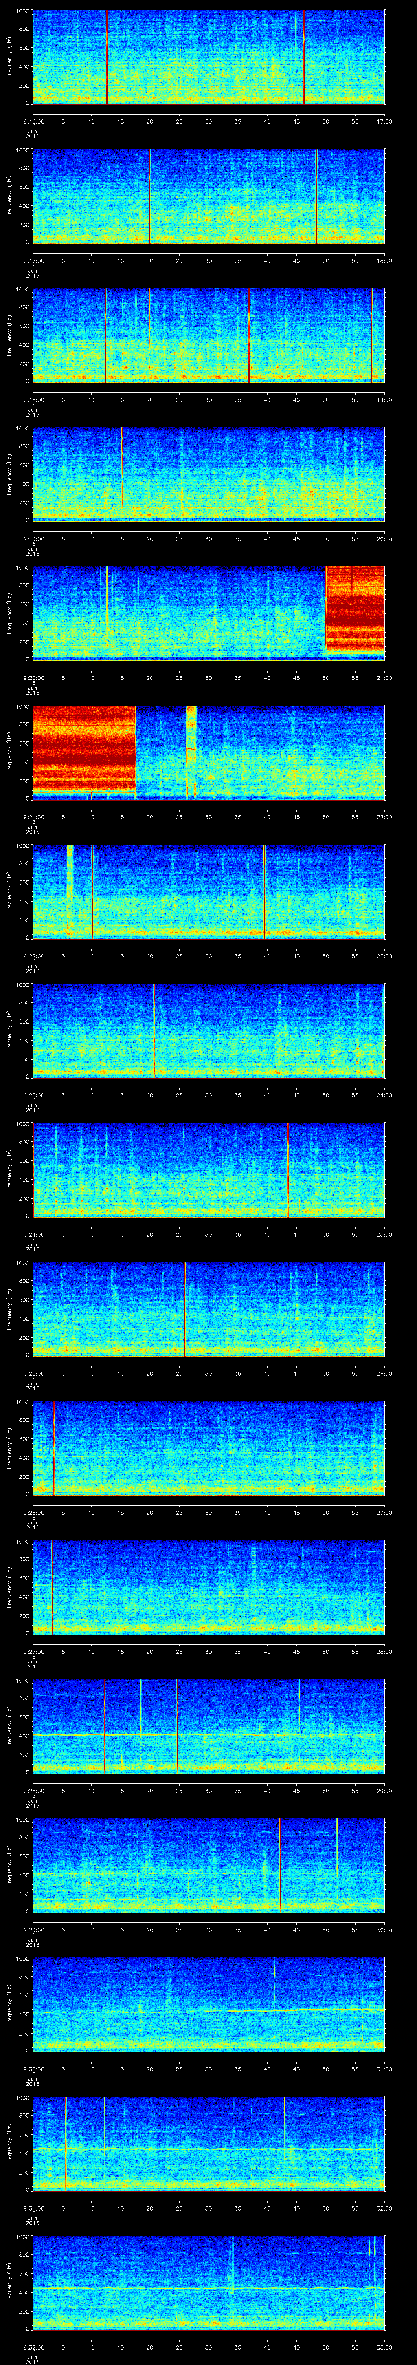Click the 9:16:00 start time label
The height and width of the screenshot is (2365, 417).
pyautogui.click(x=33, y=121)
